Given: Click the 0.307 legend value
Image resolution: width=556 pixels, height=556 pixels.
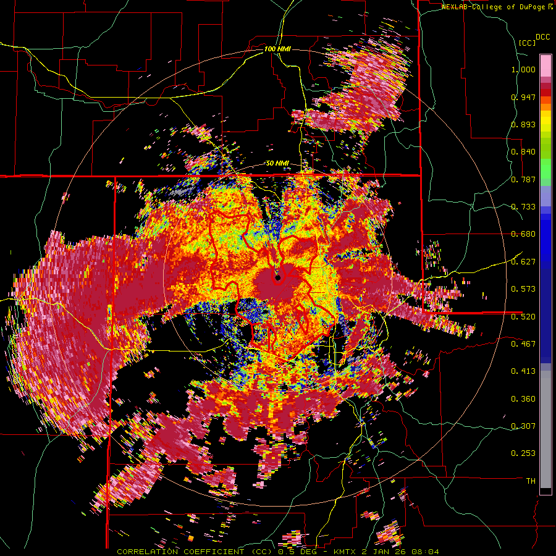Looking at the screenshot, I should pyautogui.click(x=523, y=426).
